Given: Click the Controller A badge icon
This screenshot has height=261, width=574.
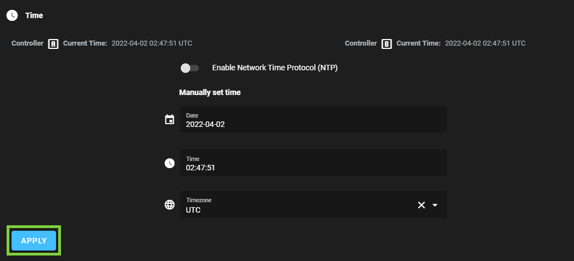Looking at the screenshot, I should pos(53,43).
